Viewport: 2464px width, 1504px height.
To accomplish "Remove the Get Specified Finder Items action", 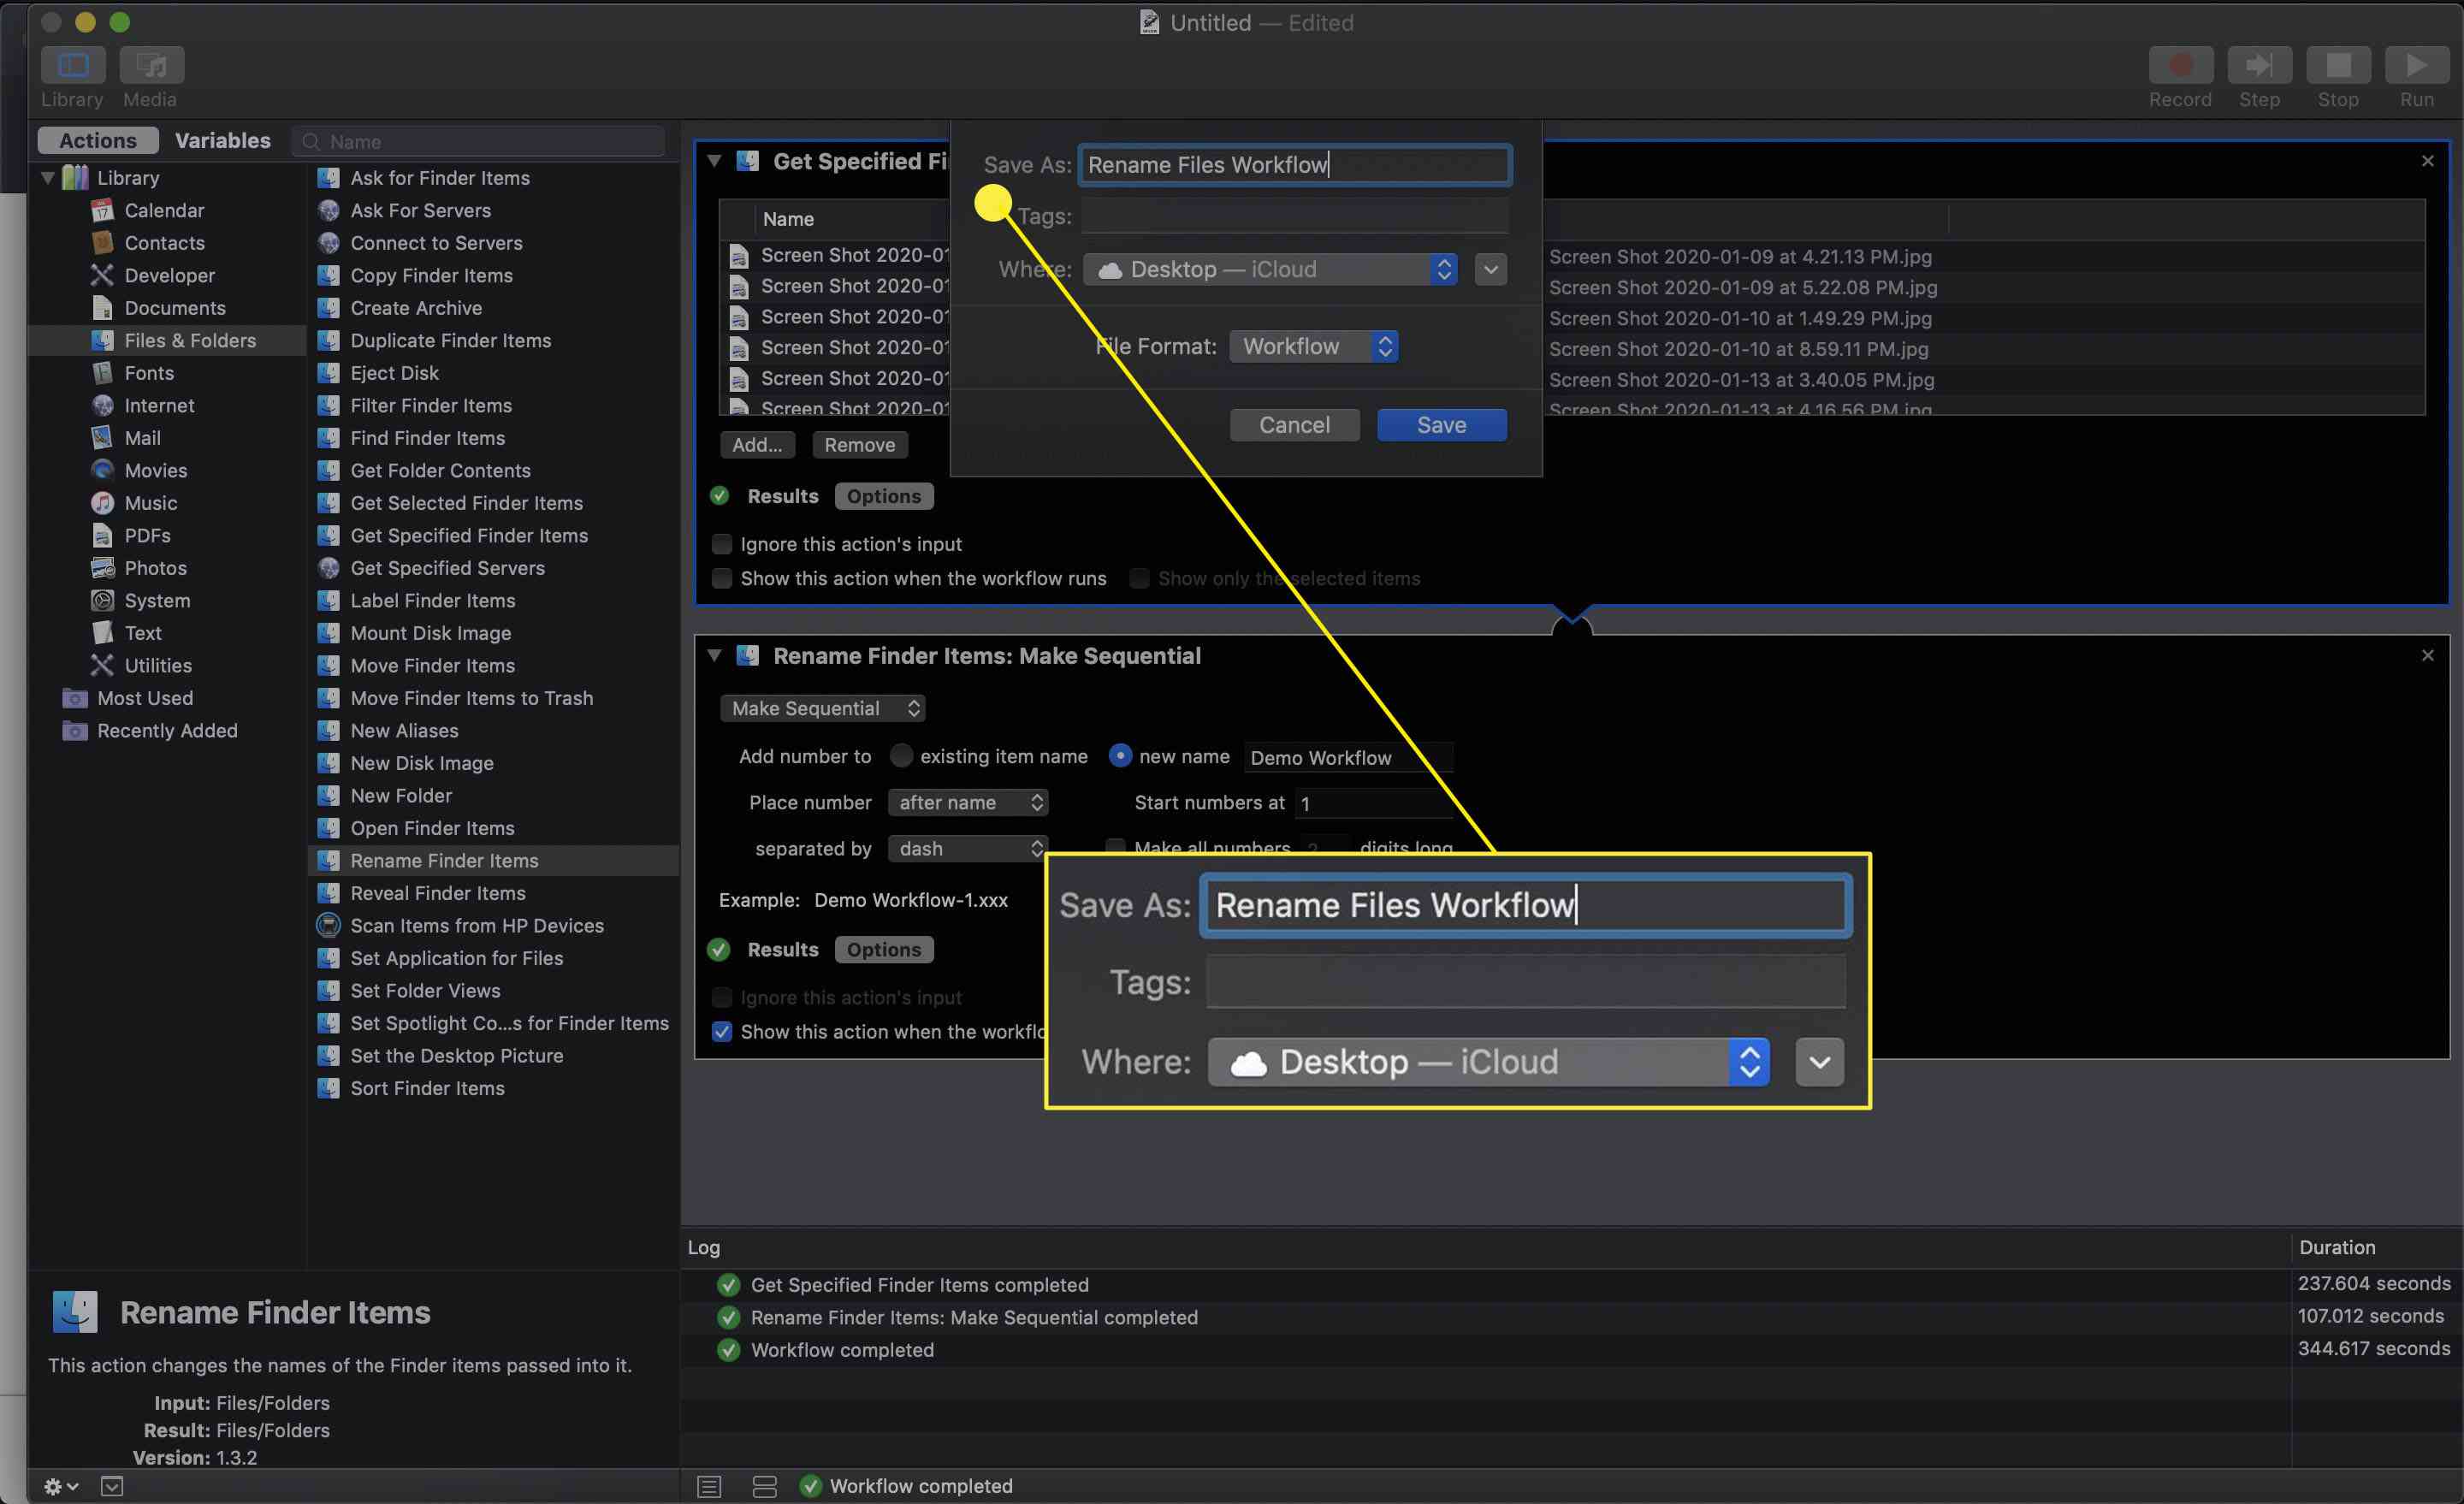I will 2427,161.
